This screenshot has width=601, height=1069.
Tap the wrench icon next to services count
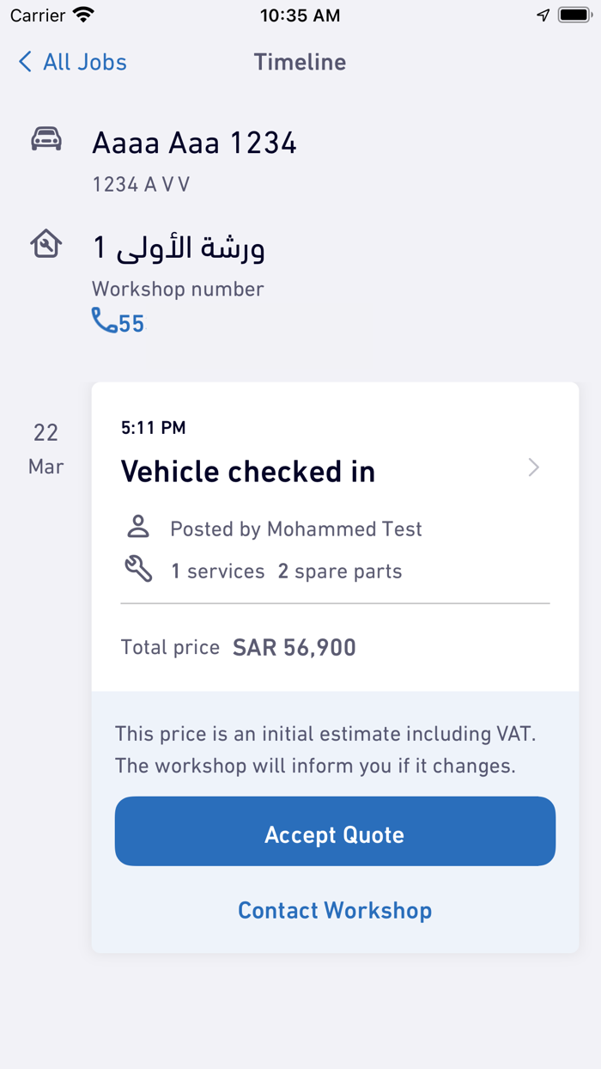[138, 570]
